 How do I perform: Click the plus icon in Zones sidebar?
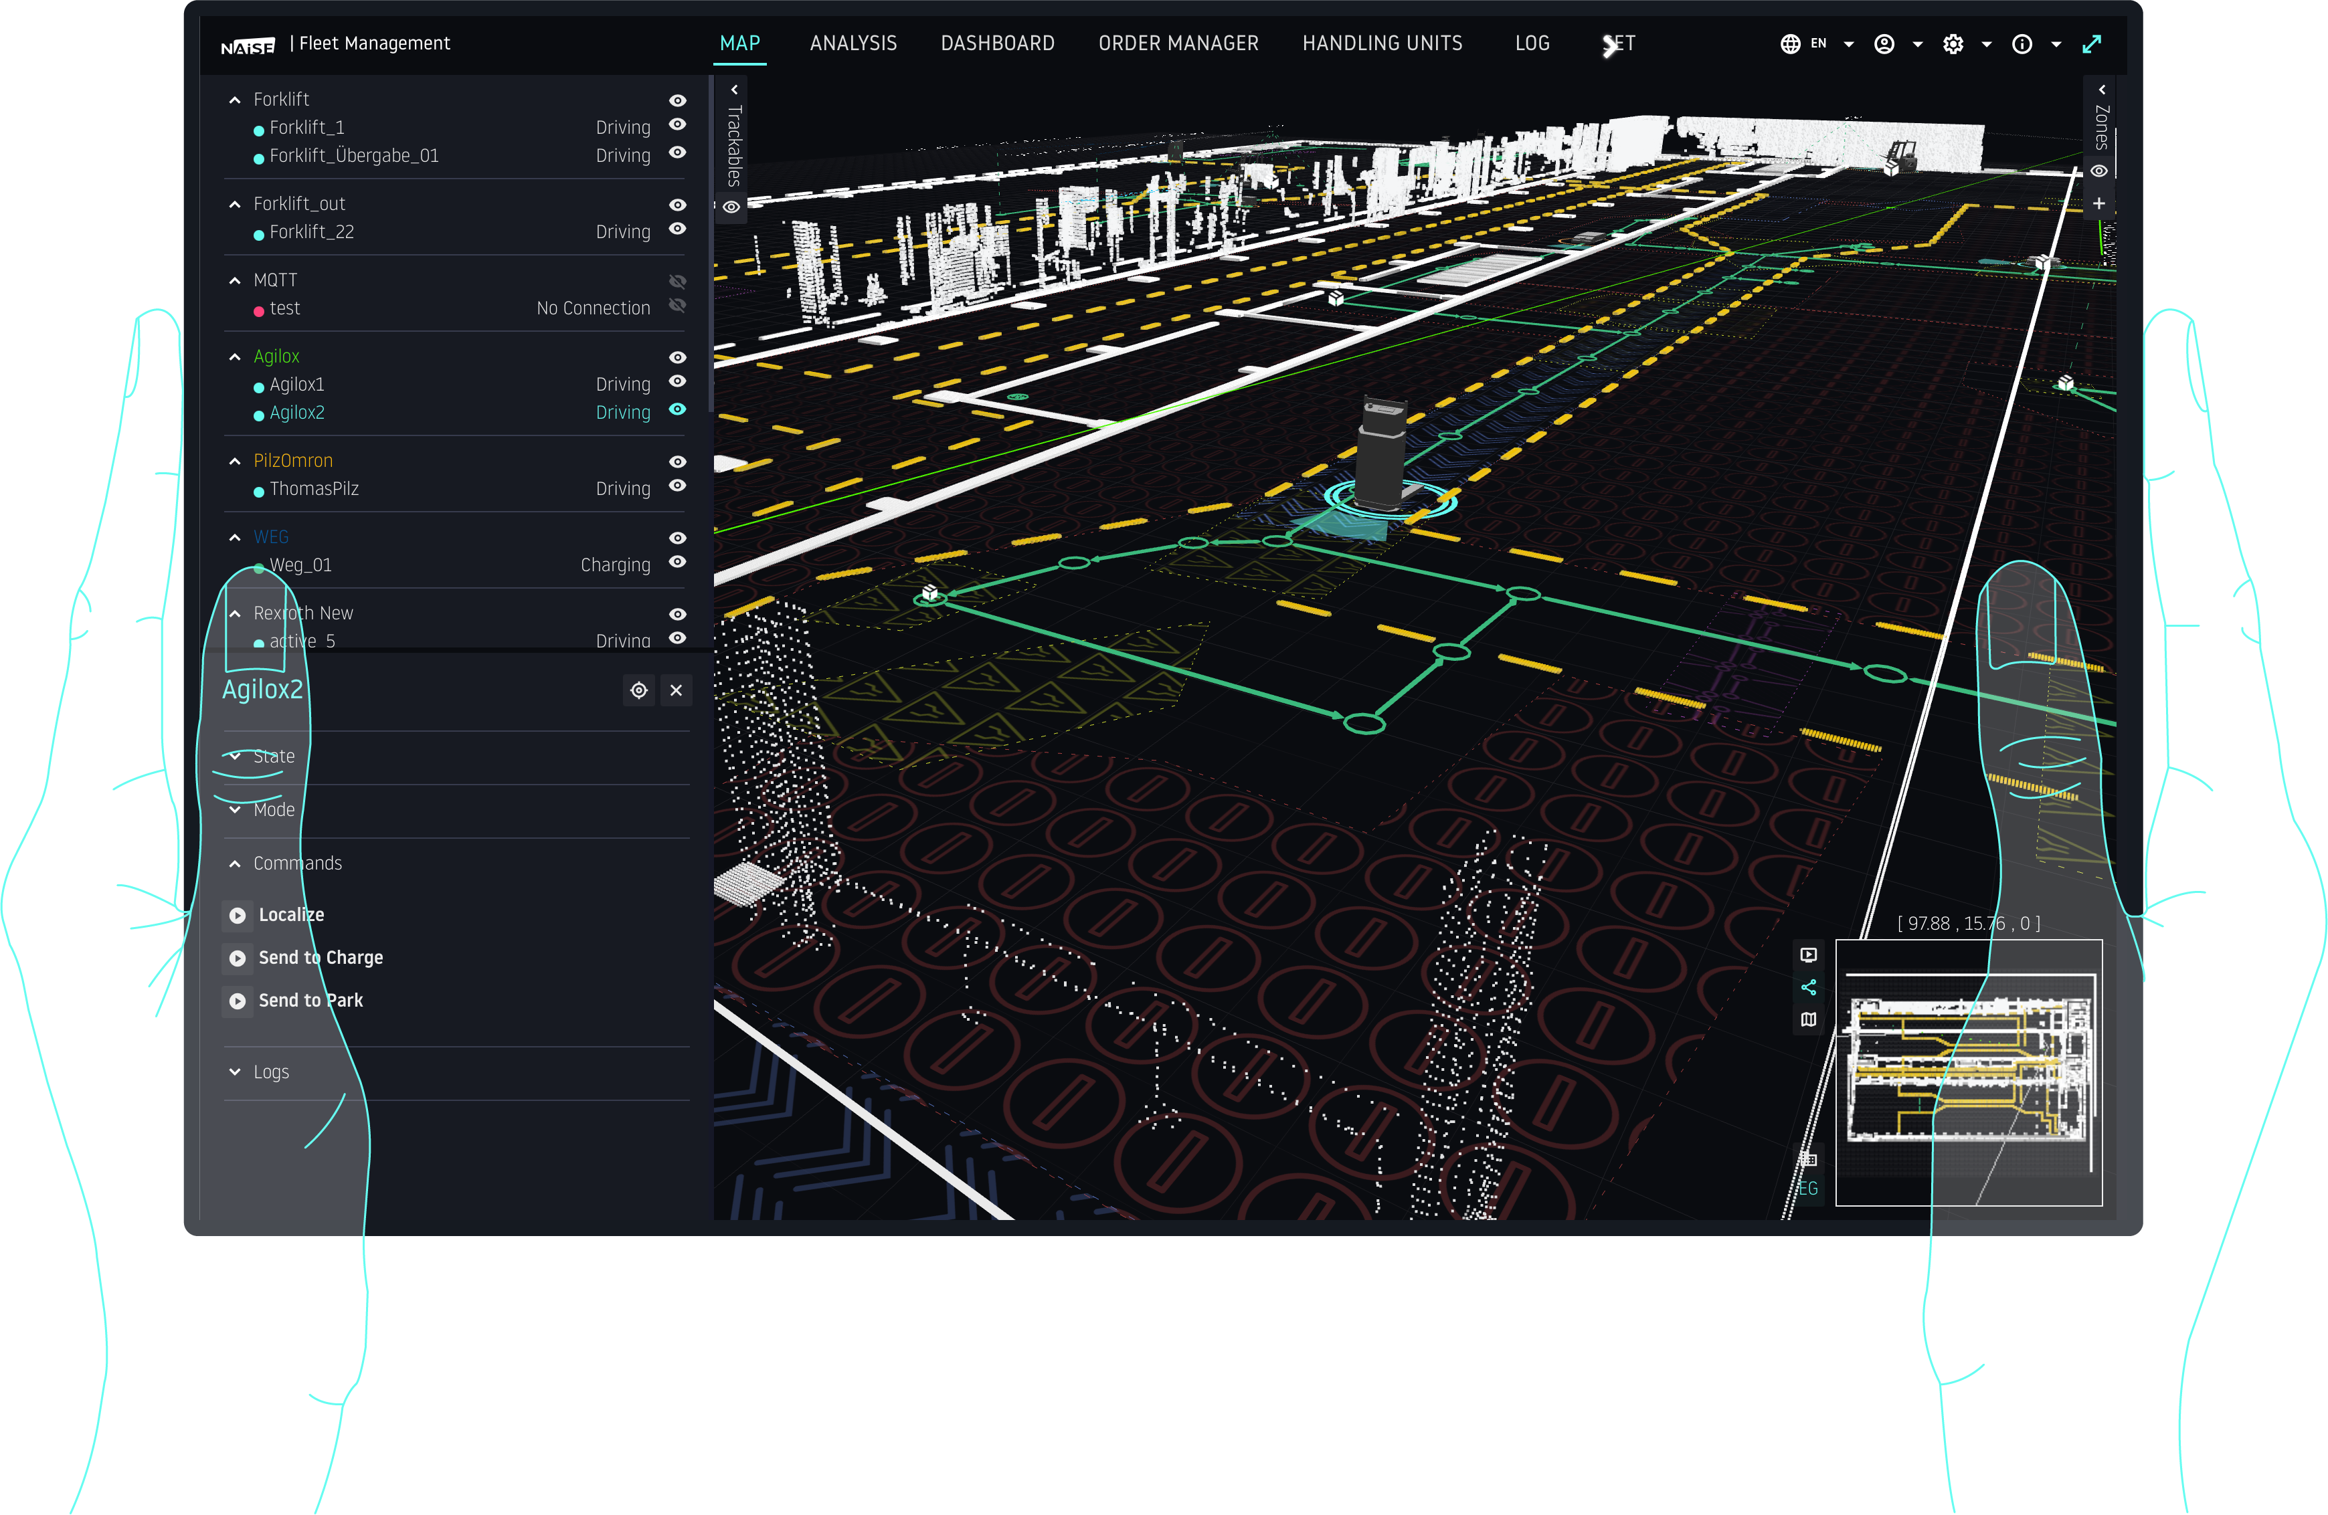[x=2098, y=203]
